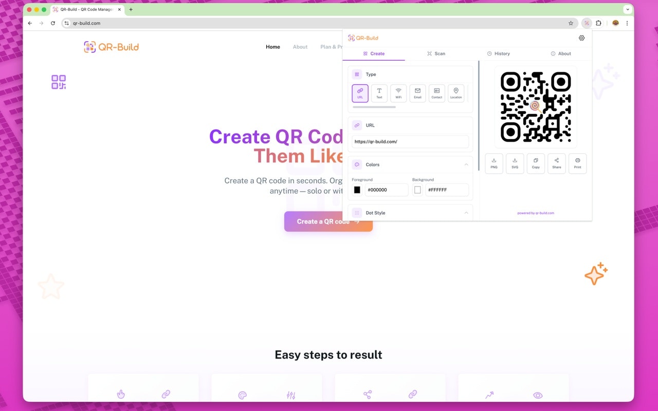Switch to the Scan tab
This screenshot has height=411, width=658.
436,53
